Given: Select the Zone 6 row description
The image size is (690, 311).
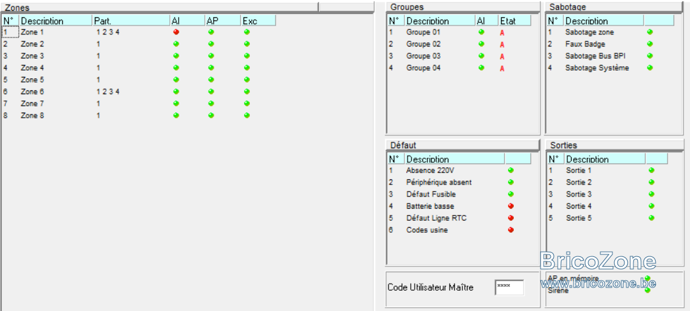Looking at the screenshot, I should coord(32,92).
